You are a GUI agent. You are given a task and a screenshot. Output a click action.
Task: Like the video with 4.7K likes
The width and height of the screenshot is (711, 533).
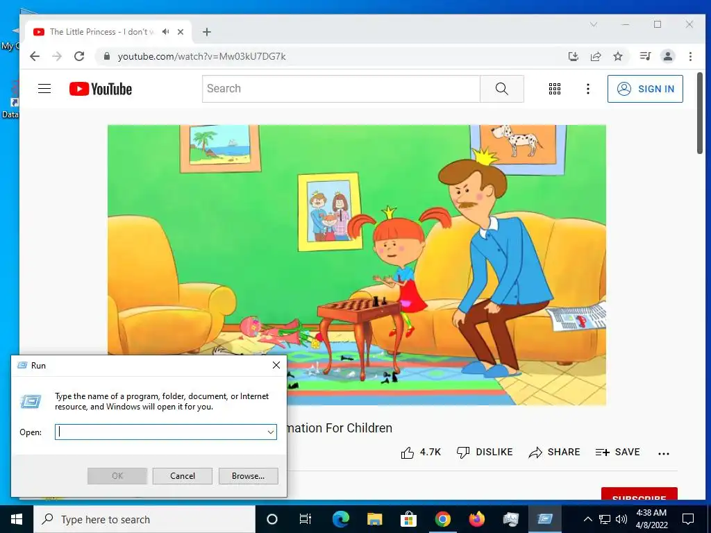(421, 452)
